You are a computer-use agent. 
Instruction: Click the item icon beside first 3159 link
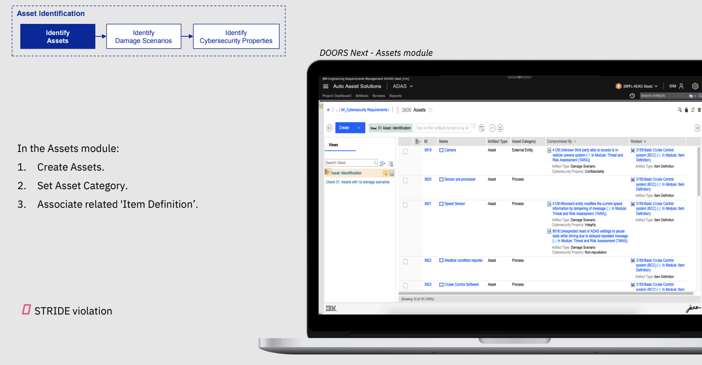coord(633,150)
